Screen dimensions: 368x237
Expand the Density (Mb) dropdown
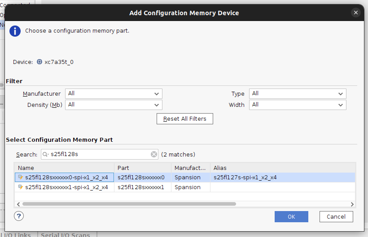pos(114,105)
